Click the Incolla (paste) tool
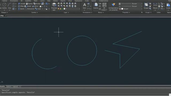171x96 pixels. point(168,6)
